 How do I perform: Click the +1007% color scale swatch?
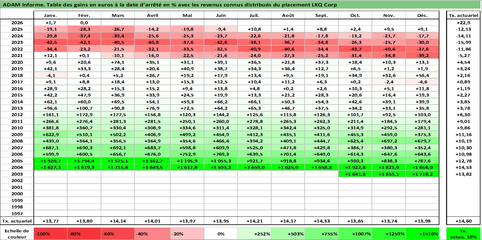pos(355,234)
